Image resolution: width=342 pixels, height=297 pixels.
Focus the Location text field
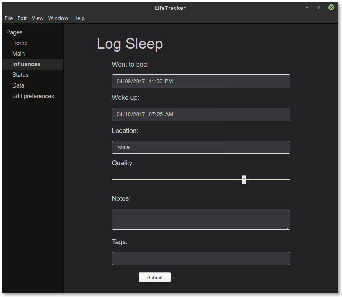tap(201, 147)
